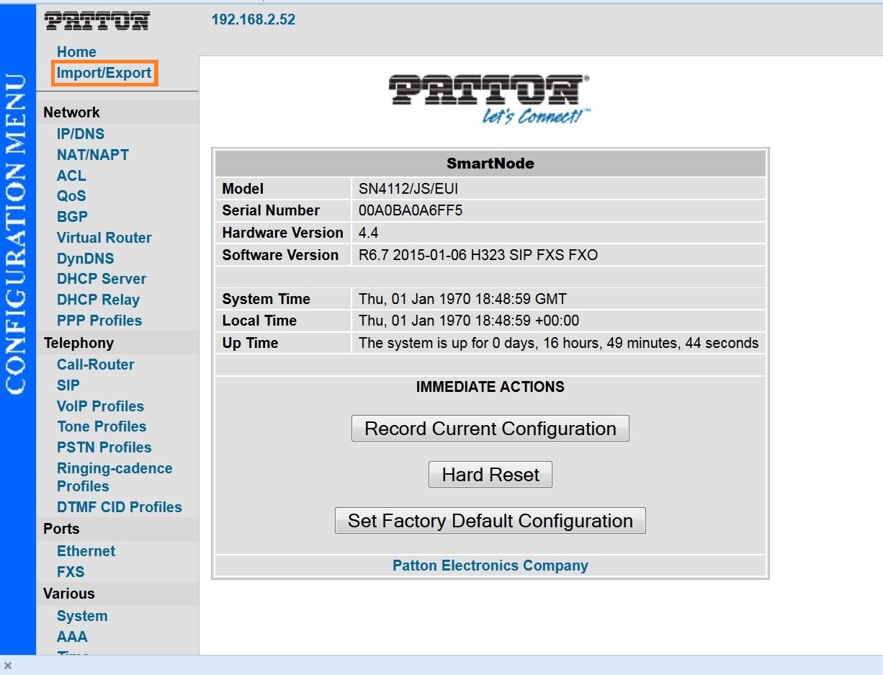Click the Patton let's Connect logo
Screen dimensions: 883x675
click(490, 97)
